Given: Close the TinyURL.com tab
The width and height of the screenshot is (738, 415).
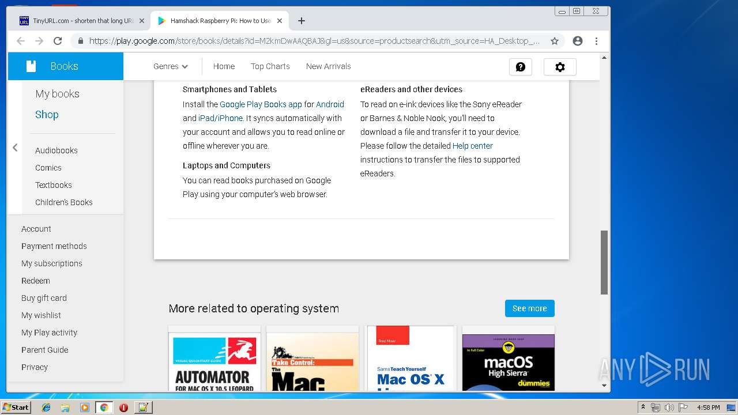Looking at the screenshot, I should click(x=142, y=21).
